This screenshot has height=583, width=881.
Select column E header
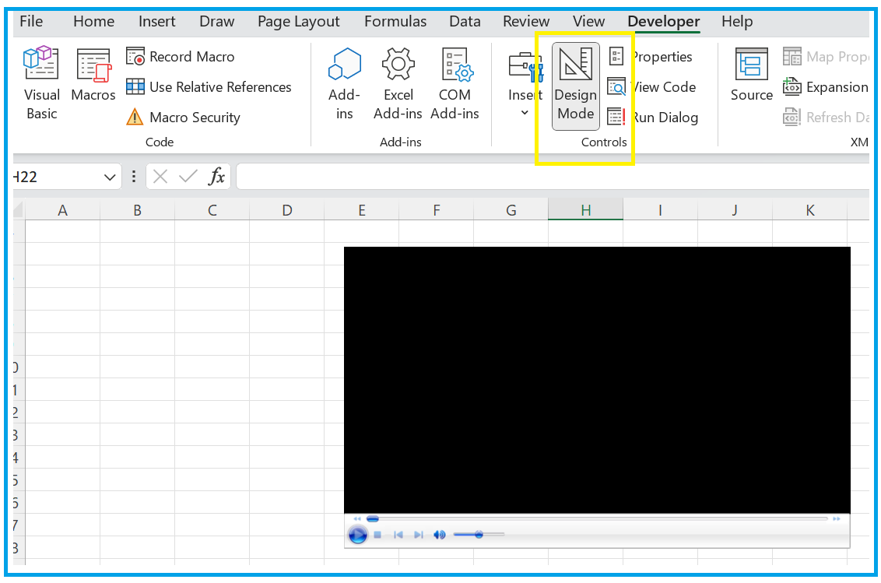[361, 211]
